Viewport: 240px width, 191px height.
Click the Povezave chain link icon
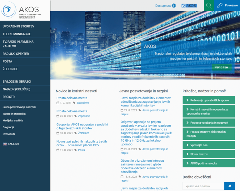(219, 6)
